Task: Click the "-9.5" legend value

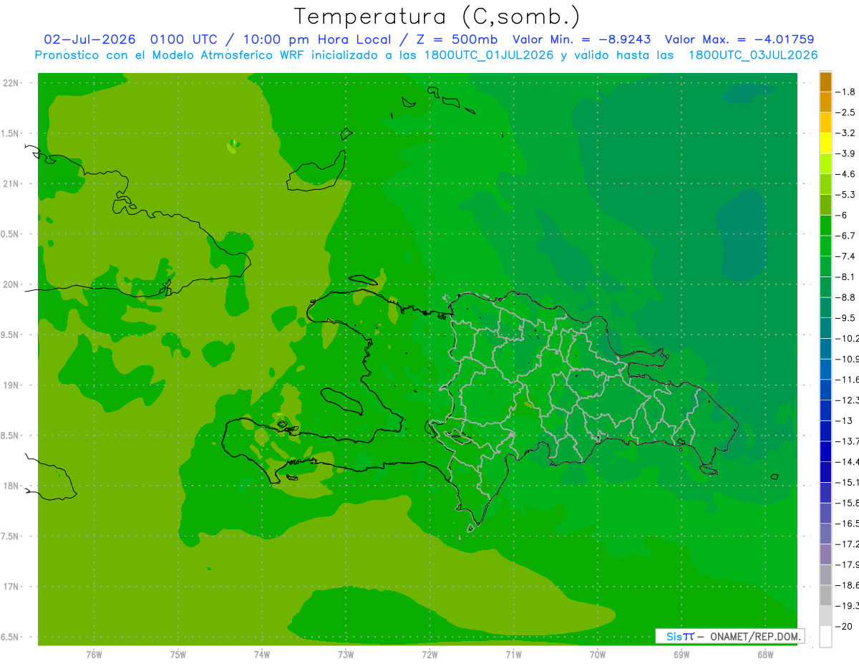Action: point(845,318)
